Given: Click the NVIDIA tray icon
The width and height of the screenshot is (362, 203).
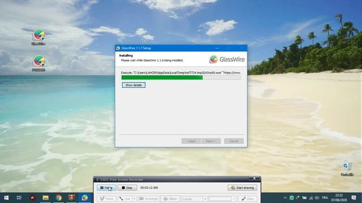Looking at the screenshot, I should tap(298, 198).
